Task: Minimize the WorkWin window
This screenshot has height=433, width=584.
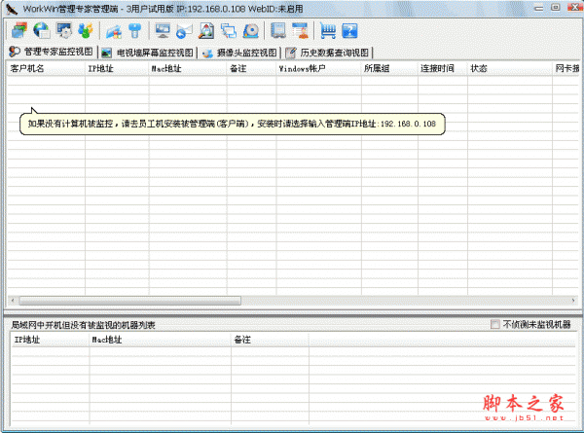Action: 538,8
